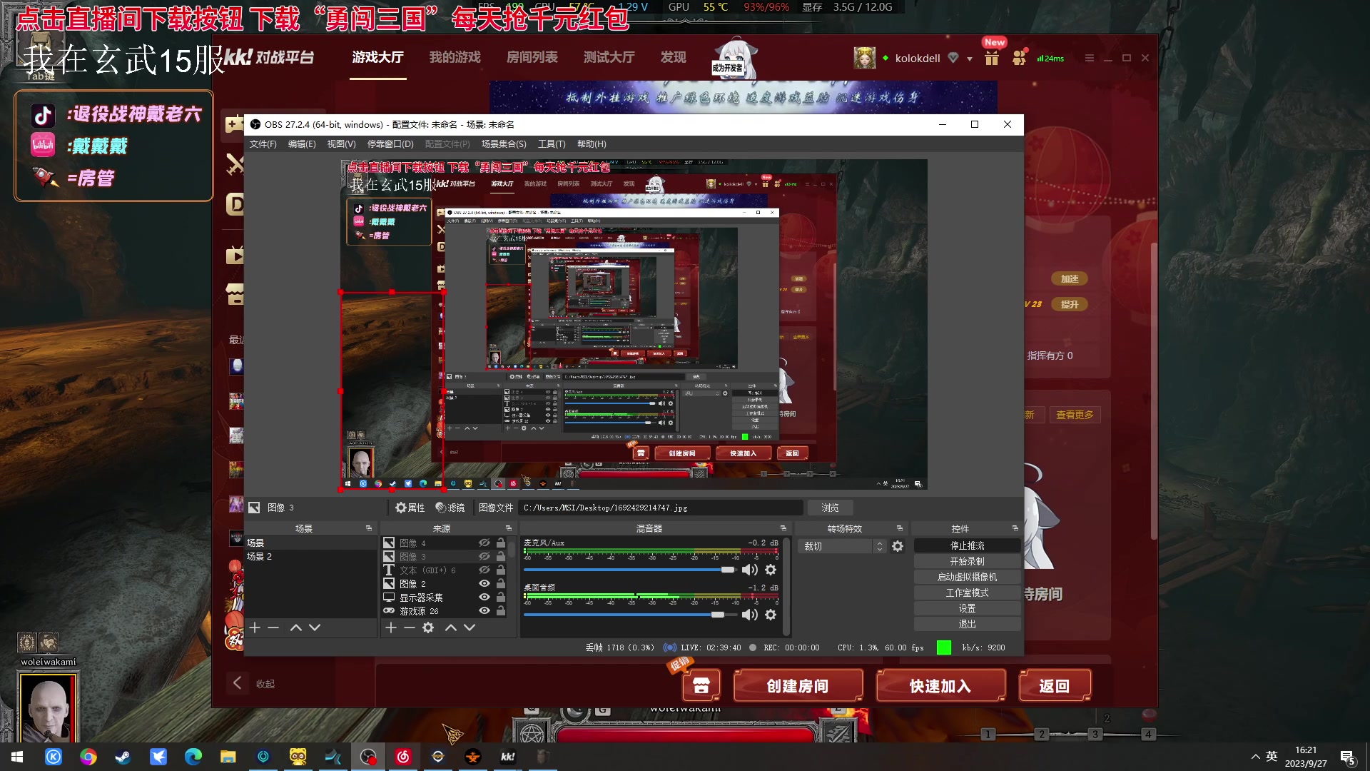This screenshot has width=1370, height=771.
Task: Open the Windows Start menu
Action: click(17, 757)
